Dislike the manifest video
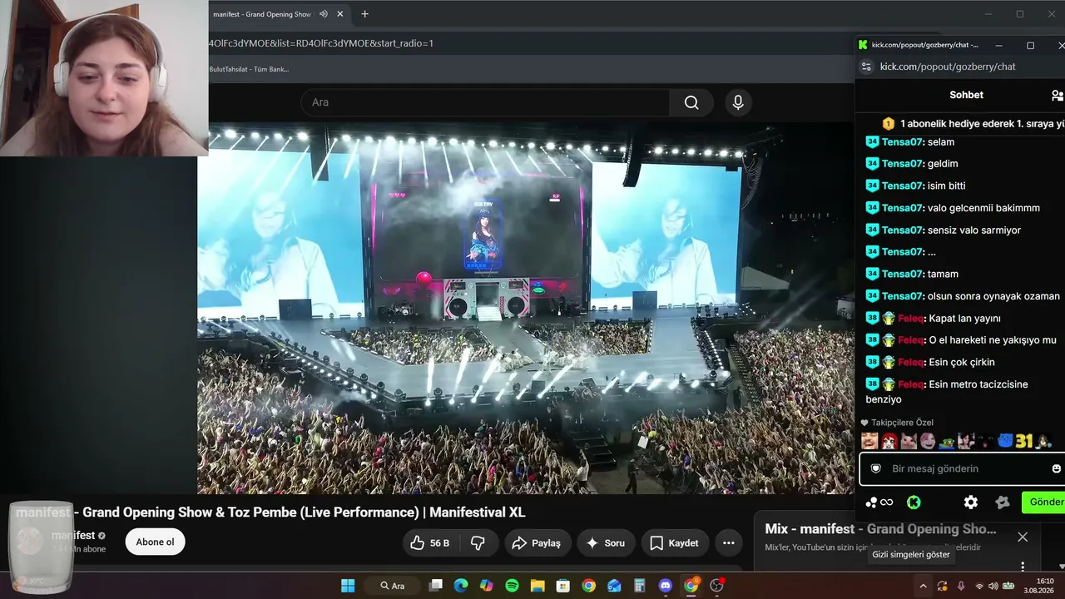 click(x=478, y=543)
